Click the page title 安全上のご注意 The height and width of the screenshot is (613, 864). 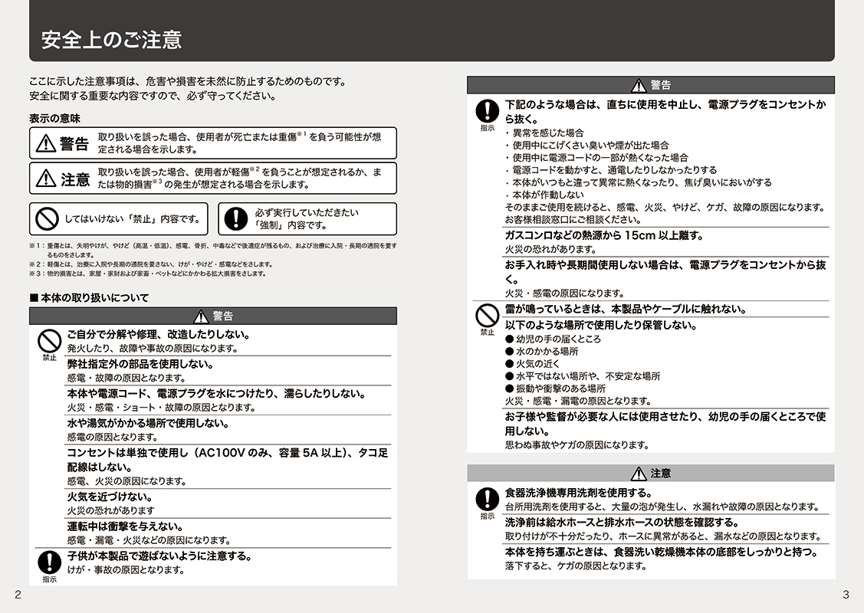(111, 40)
